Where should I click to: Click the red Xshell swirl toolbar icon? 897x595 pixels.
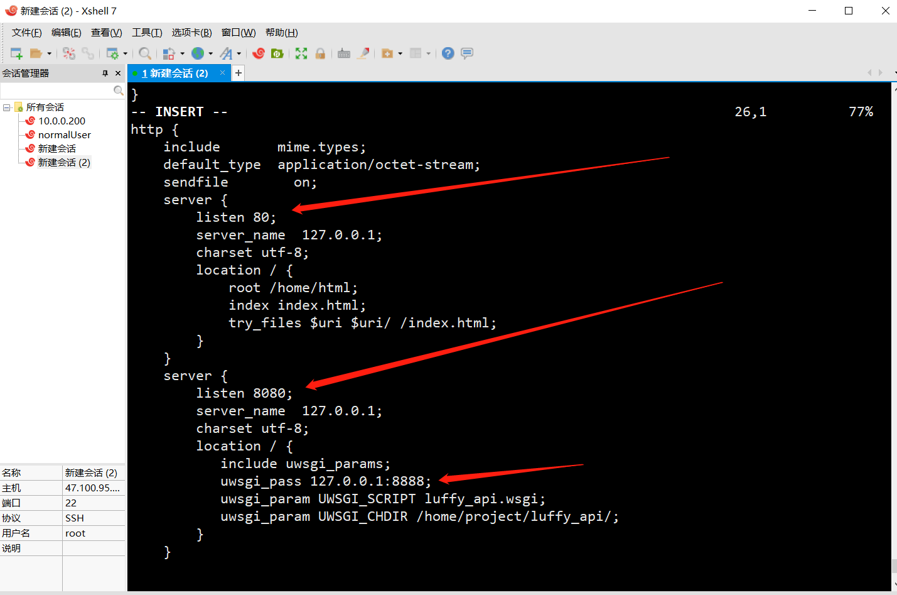tap(258, 53)
